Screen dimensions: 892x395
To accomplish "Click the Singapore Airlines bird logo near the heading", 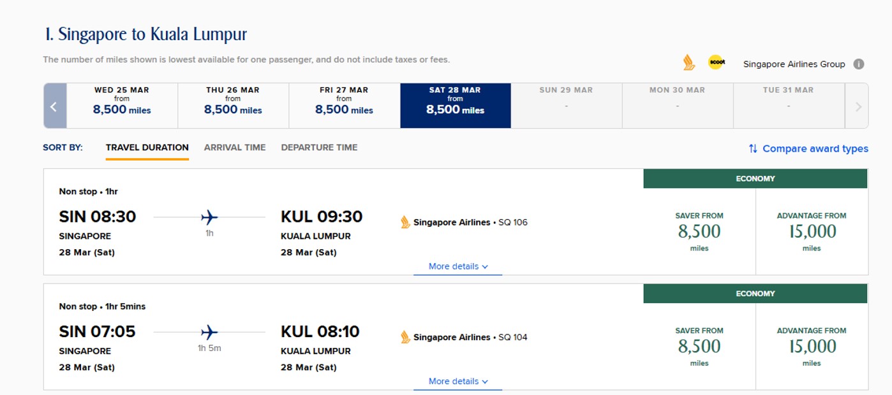I will (688, 62).
